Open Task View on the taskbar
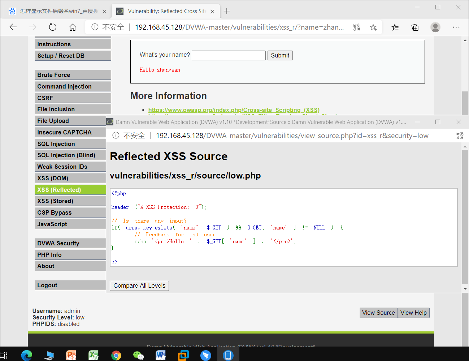 click(x=4, y=355)
